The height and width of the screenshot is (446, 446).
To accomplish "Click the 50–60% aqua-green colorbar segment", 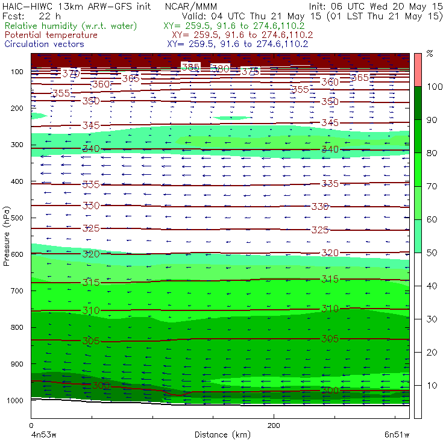I will coord(418,236).
